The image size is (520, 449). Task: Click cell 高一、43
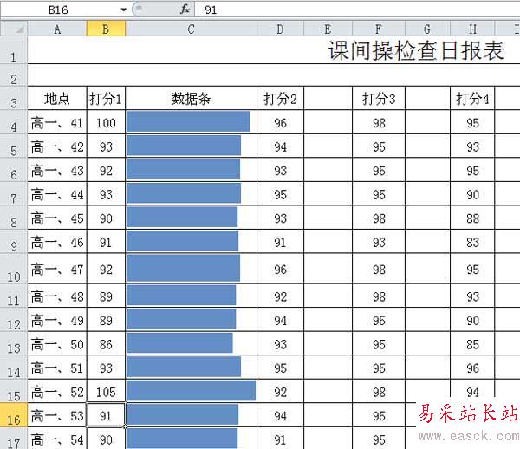[57, 170]
